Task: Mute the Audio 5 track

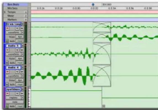Action: [x=22, y=50]
